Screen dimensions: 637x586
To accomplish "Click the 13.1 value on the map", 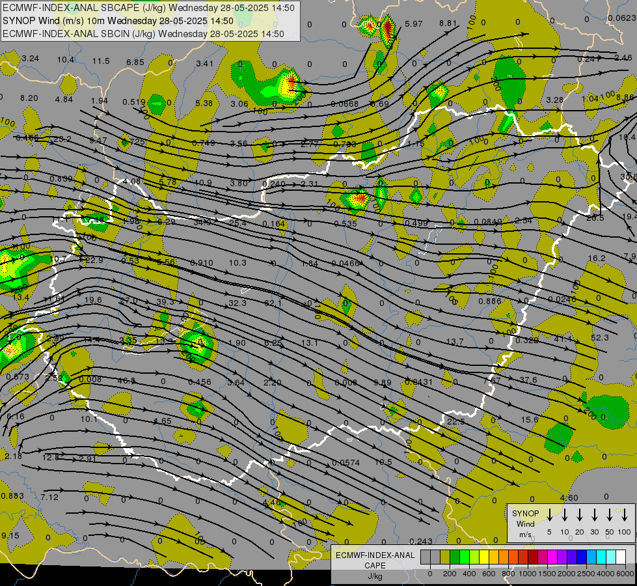I will [309, 343].
